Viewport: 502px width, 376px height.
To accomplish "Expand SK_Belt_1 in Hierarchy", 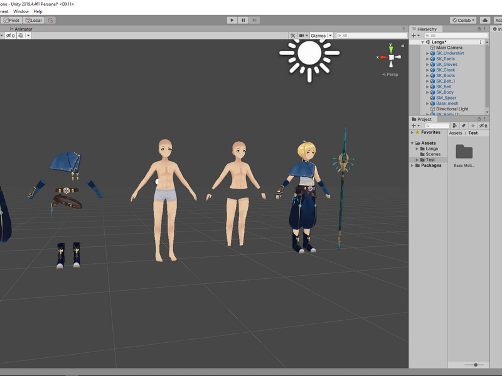I will (427, 81).
